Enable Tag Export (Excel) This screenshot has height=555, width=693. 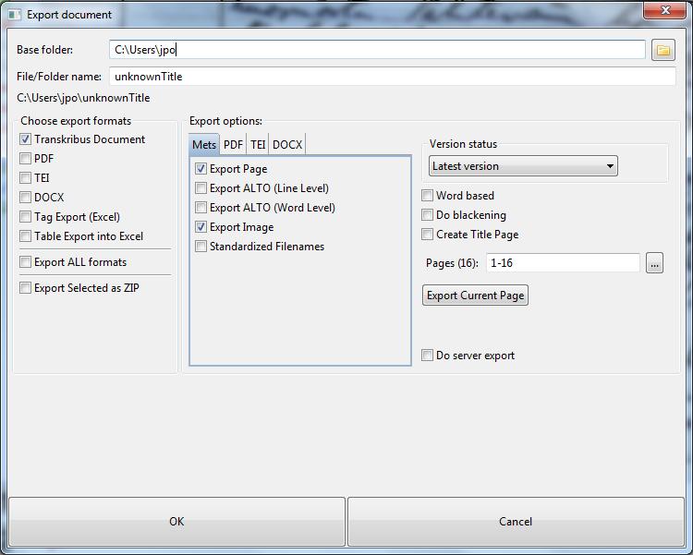tap(25, 217)
